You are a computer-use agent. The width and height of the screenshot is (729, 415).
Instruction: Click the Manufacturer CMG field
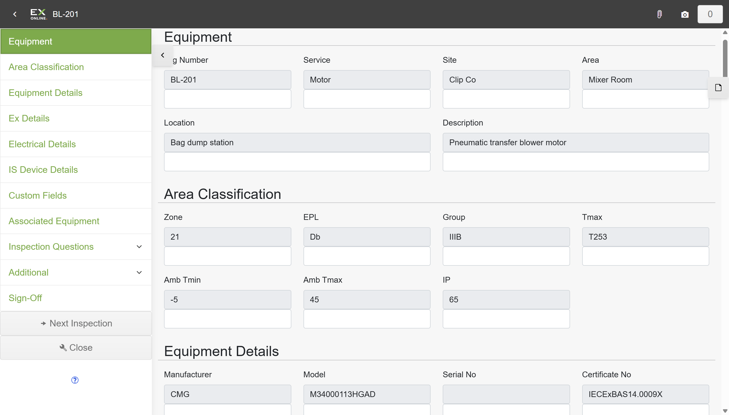tap(228, 394)
